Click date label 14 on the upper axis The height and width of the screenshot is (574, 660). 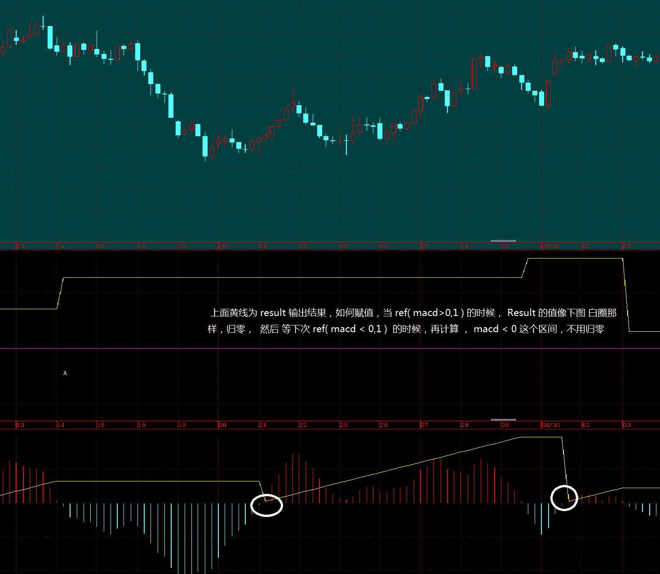[x=61, y=246]
